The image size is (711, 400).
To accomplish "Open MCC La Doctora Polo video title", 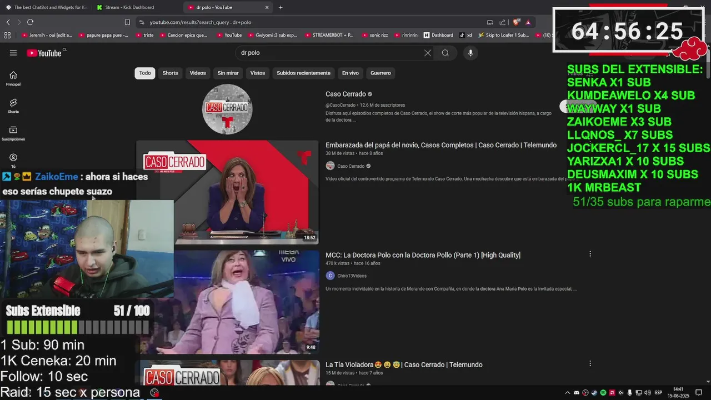I will (x=423, y=255).
